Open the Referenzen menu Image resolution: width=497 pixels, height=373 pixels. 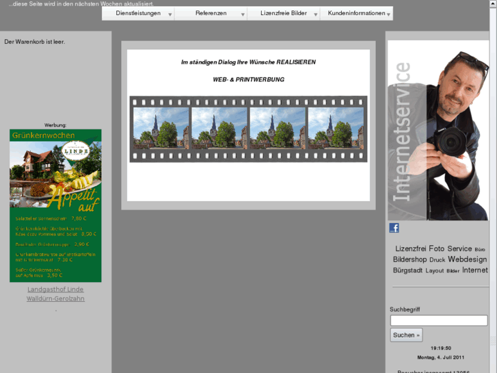click(211, 13)
